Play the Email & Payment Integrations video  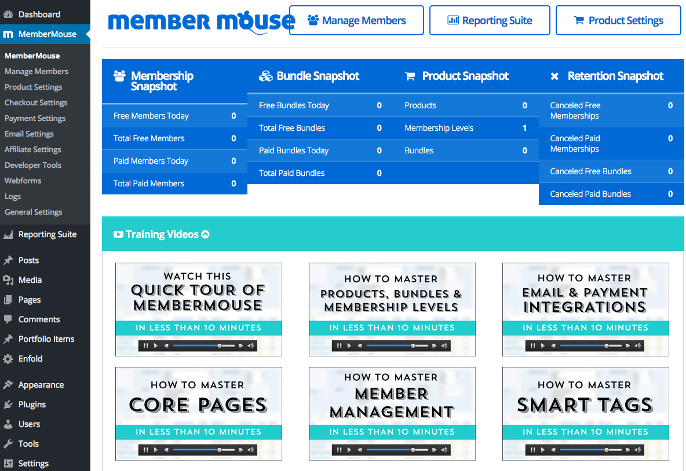coord(585,310)
